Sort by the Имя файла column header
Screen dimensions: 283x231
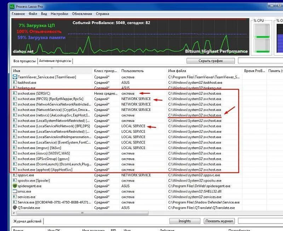point(204,71)
